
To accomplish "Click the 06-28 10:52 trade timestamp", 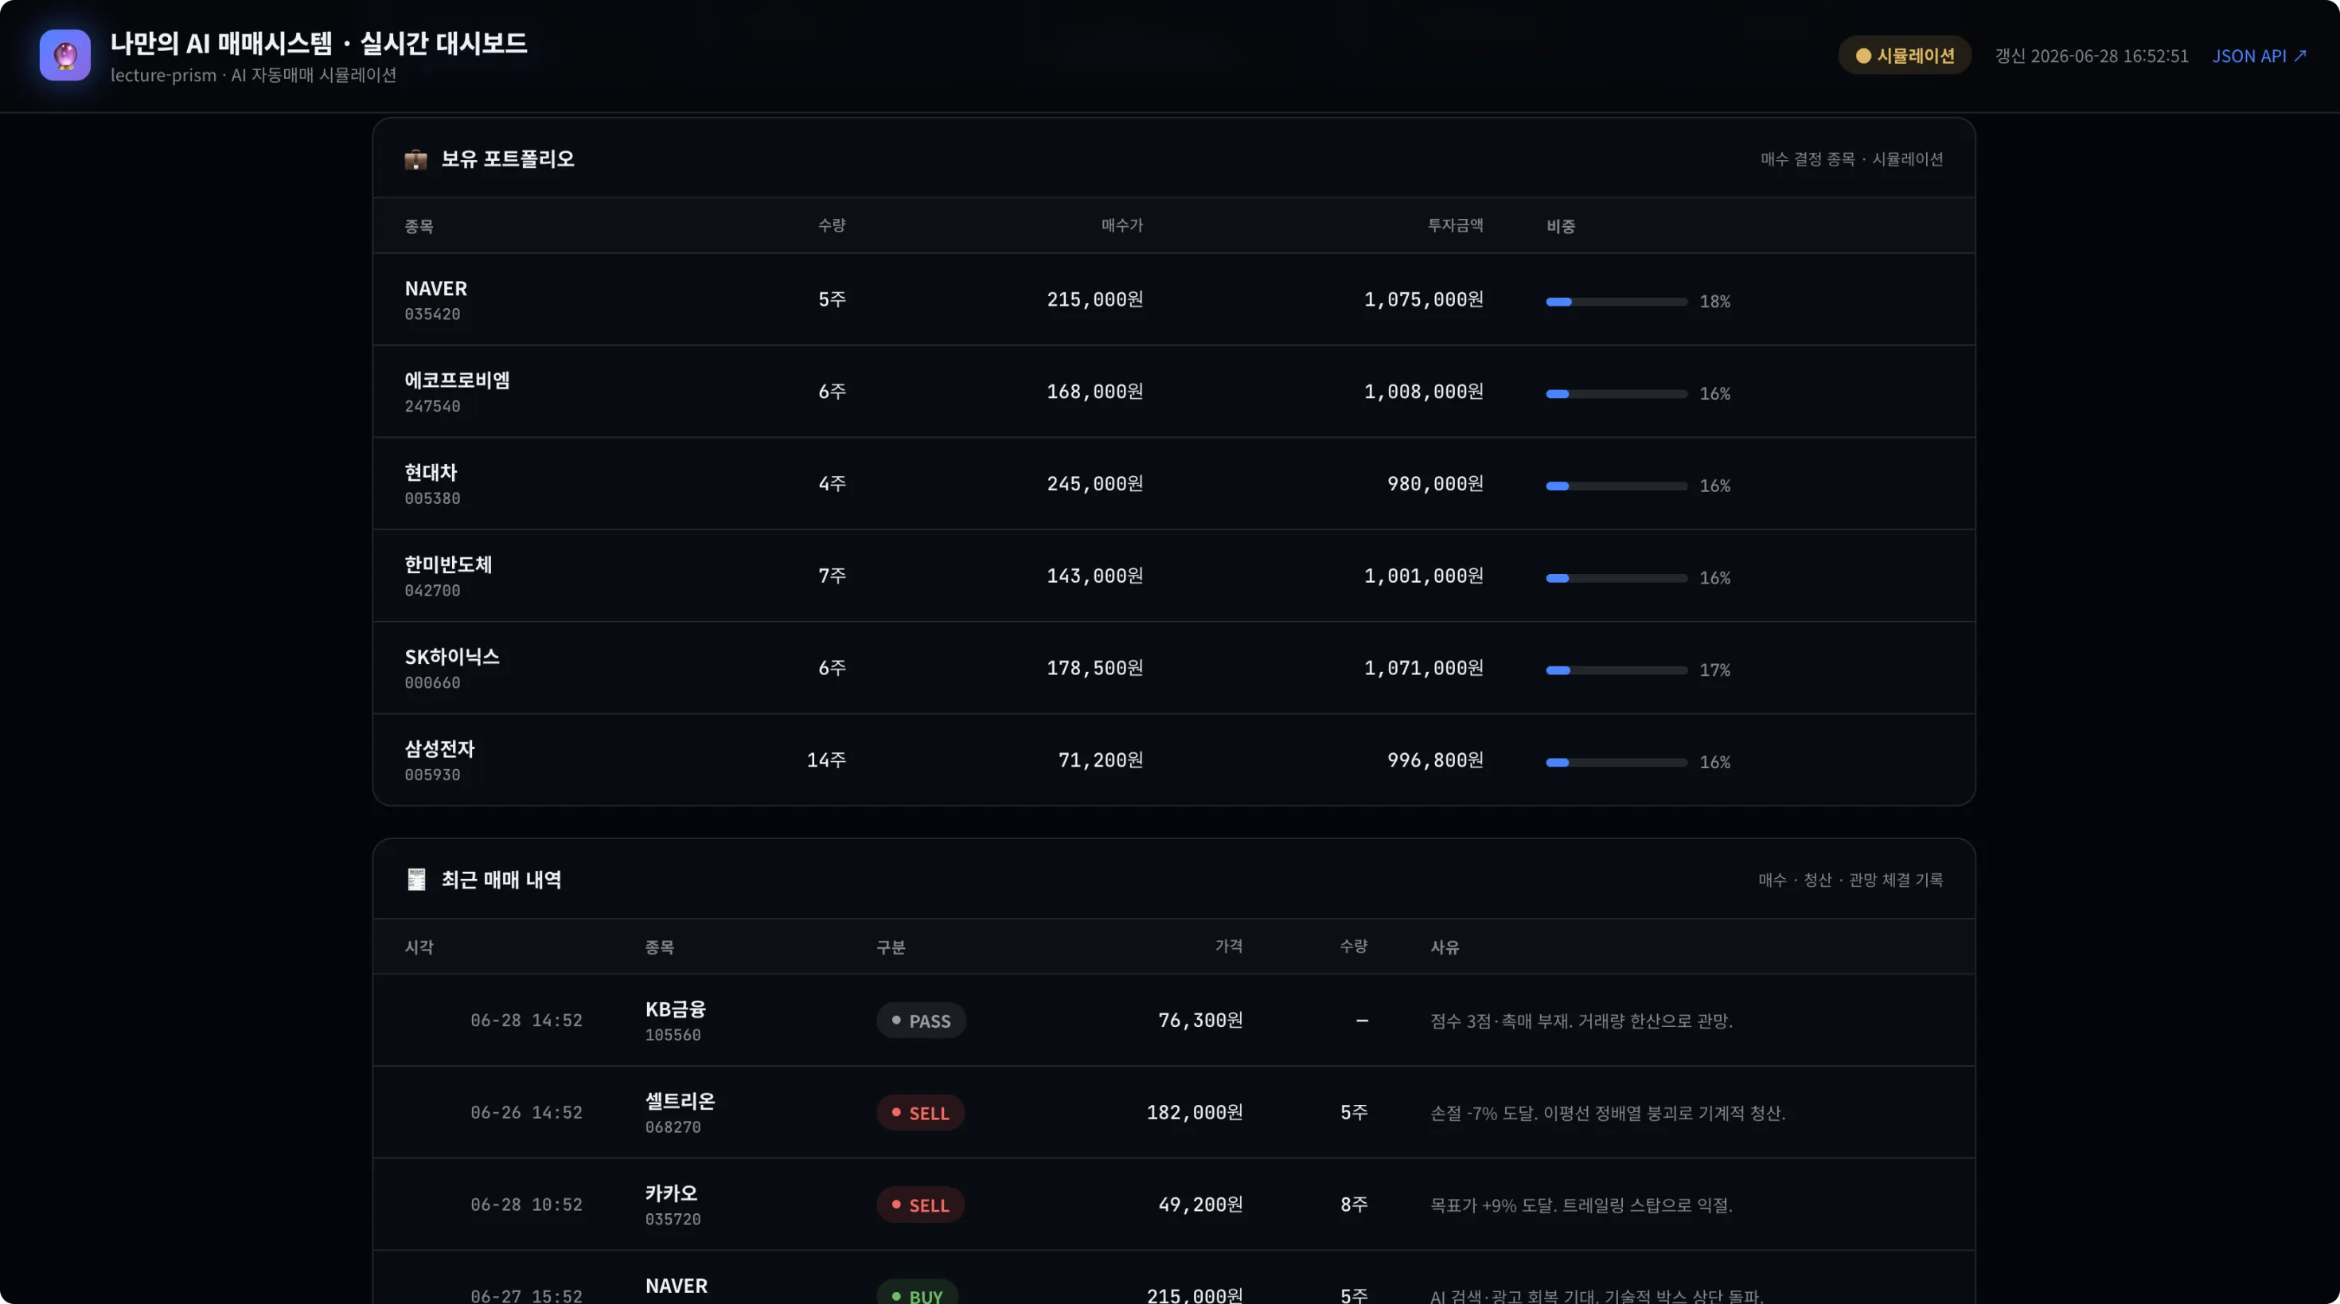I will point(526,1205).
